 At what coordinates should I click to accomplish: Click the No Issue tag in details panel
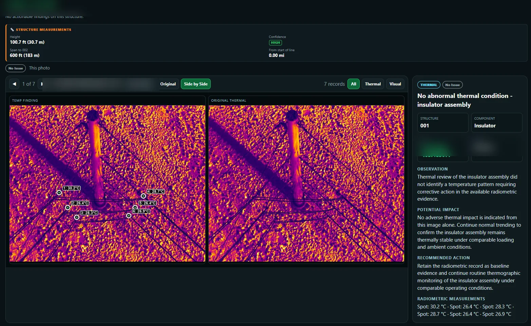[452, 85]
